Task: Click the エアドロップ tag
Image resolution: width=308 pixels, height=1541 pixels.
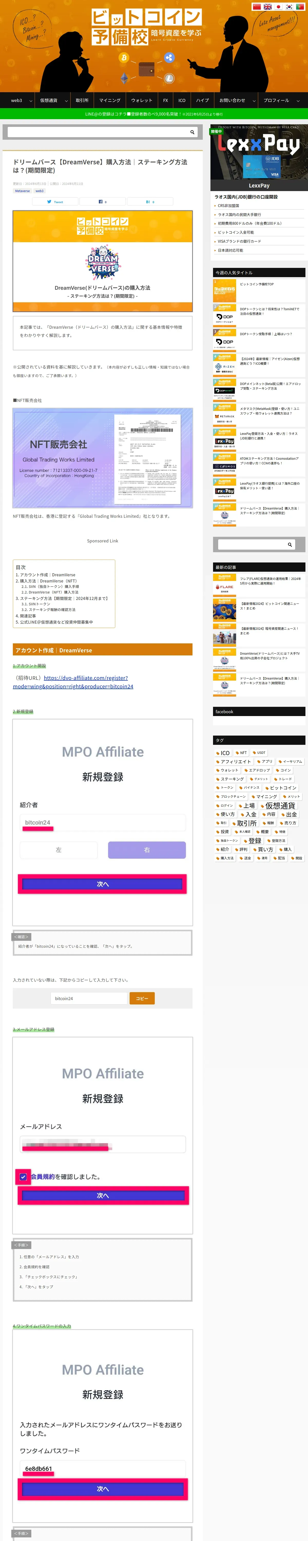Action: tap(257, 771)
